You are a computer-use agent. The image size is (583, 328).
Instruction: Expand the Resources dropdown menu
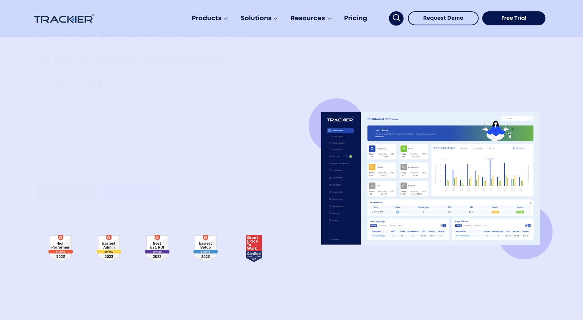click(311, 18)
